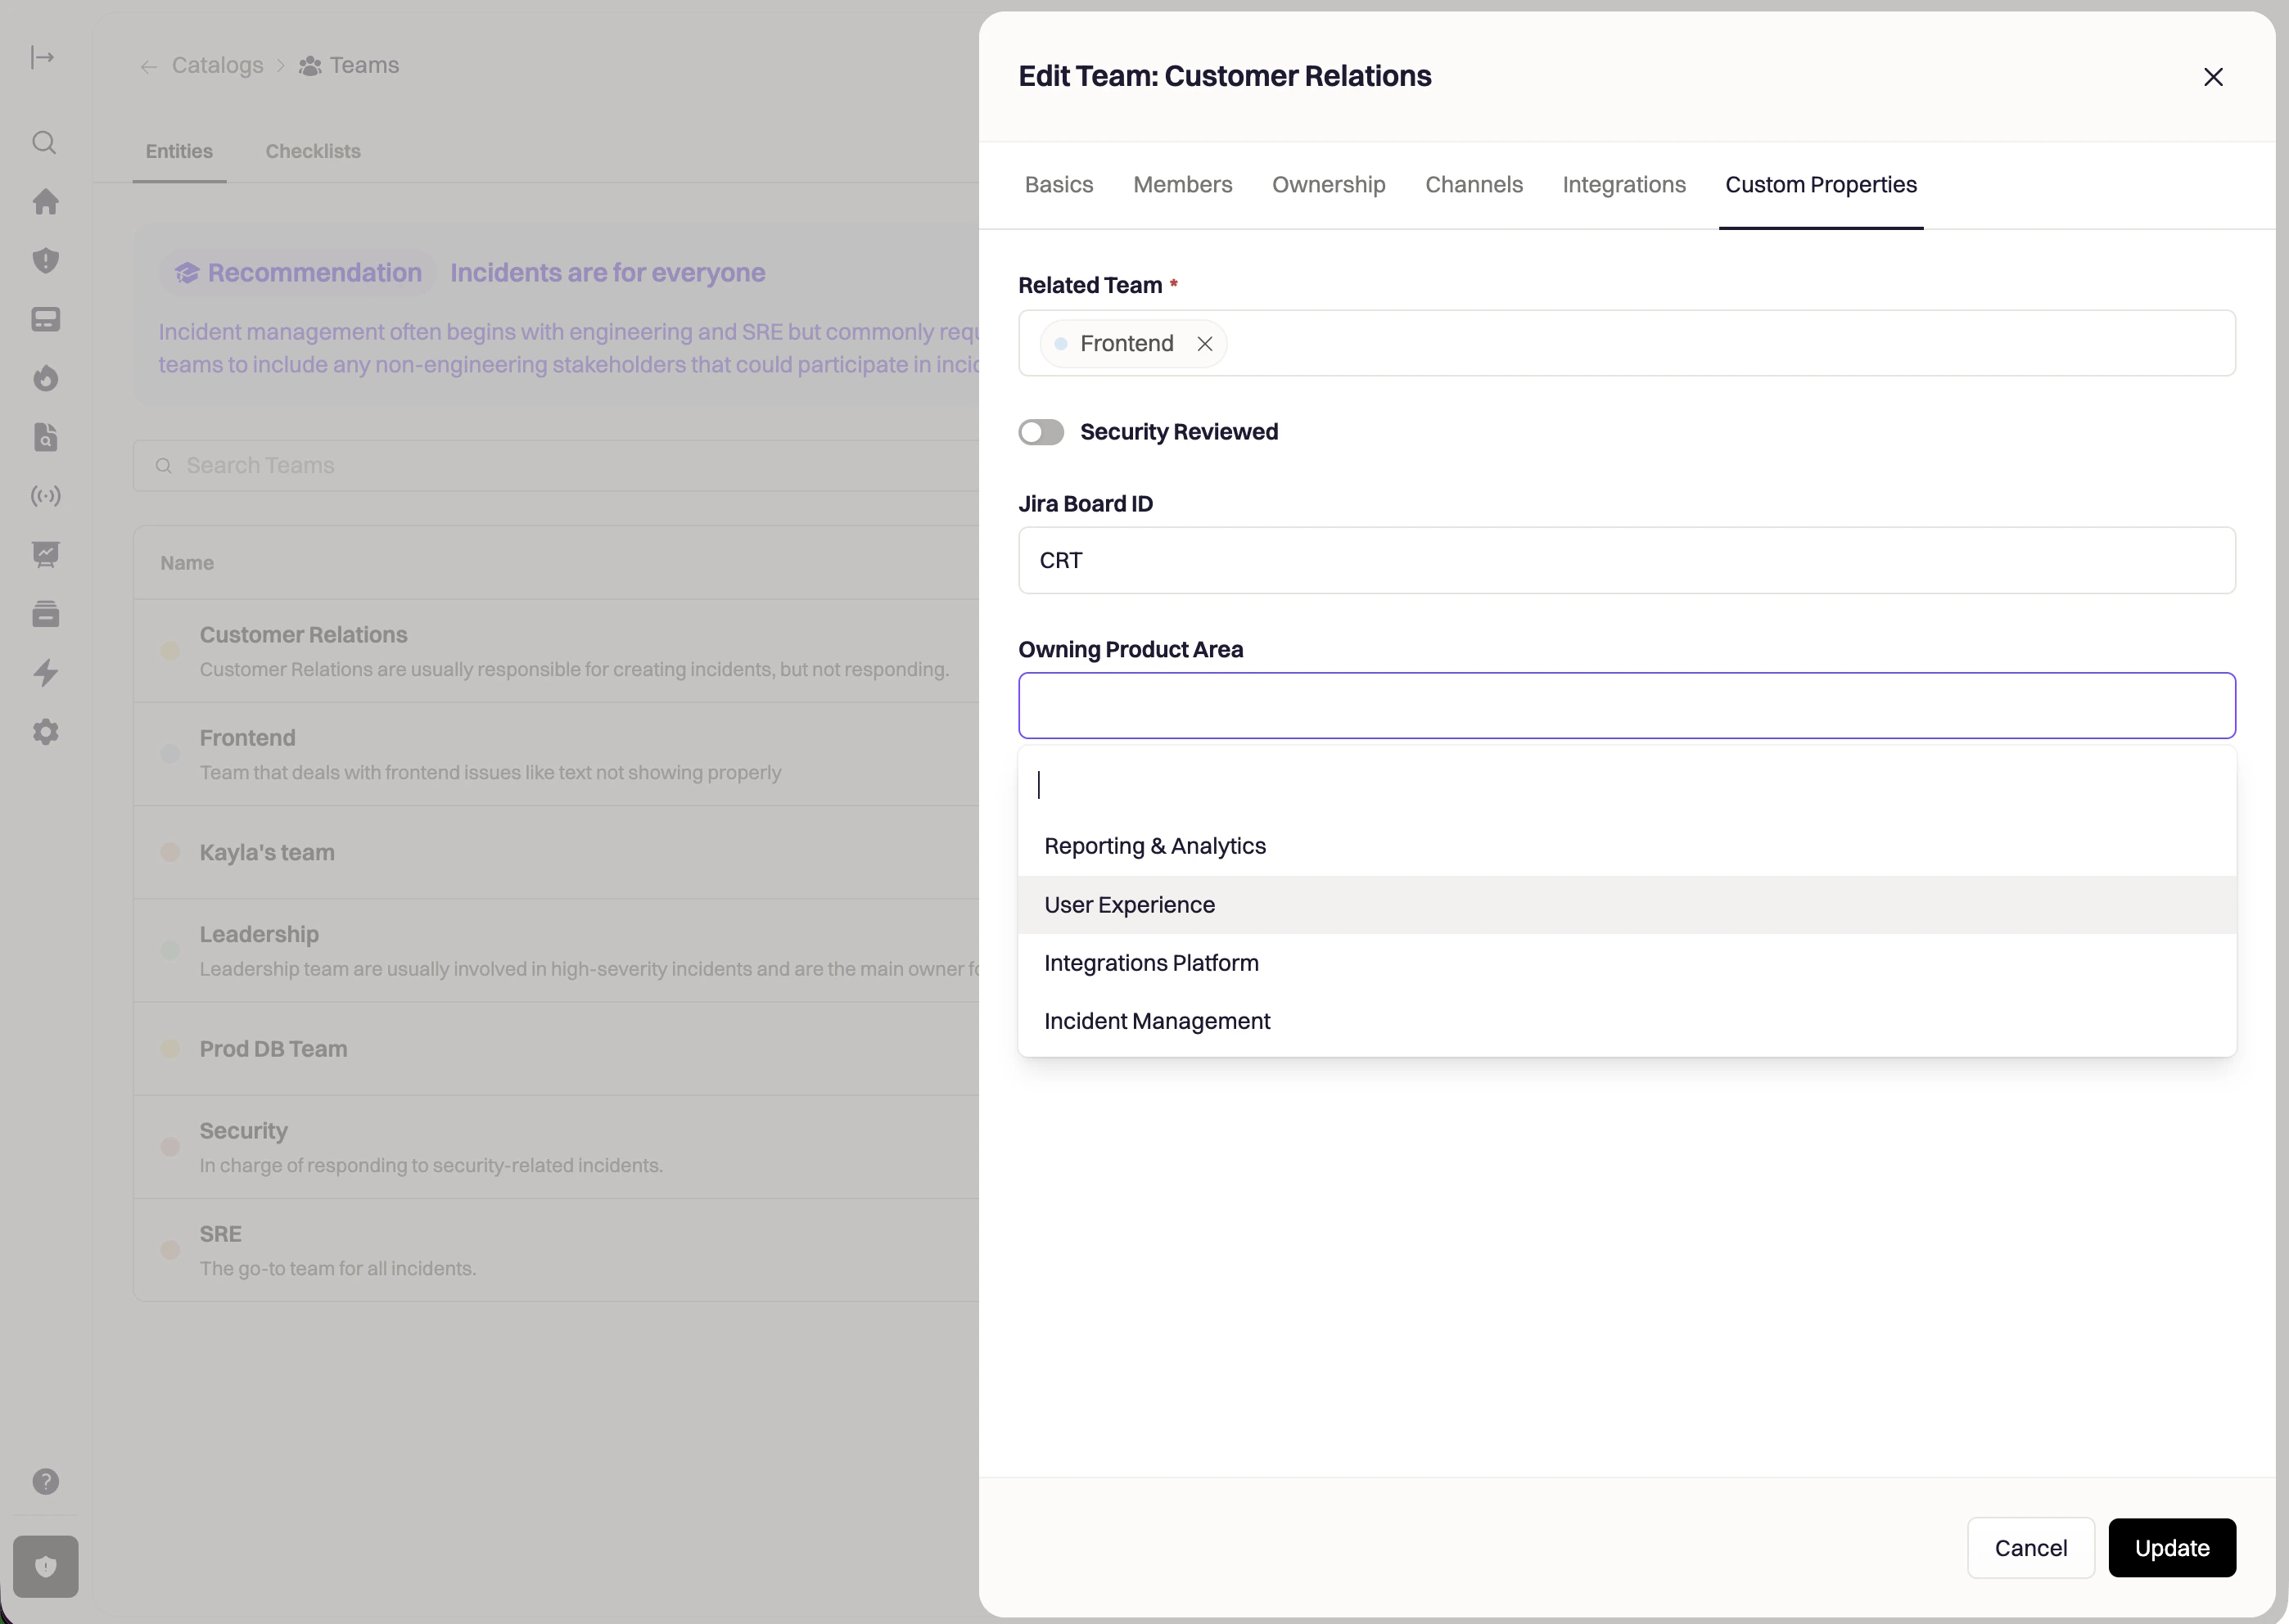Click the search icon in sidebar
Screen dimensions: 2289x1624
[x=44, y=143]
